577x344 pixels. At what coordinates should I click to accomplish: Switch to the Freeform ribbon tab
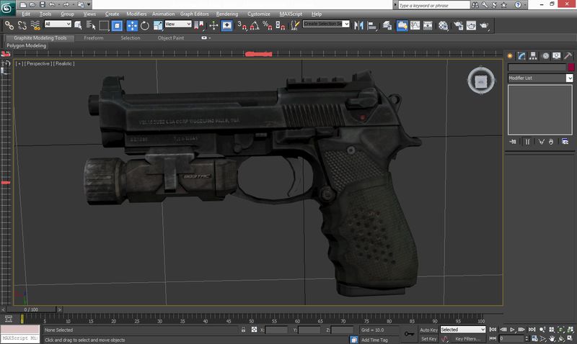(94, 37)
